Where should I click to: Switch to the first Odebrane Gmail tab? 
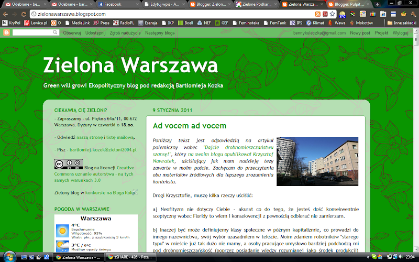pyautogui.click(x=26, y=4)
